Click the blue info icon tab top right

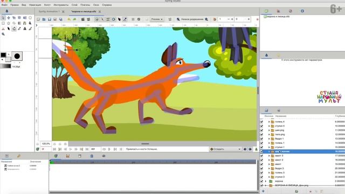pos(302,11)
